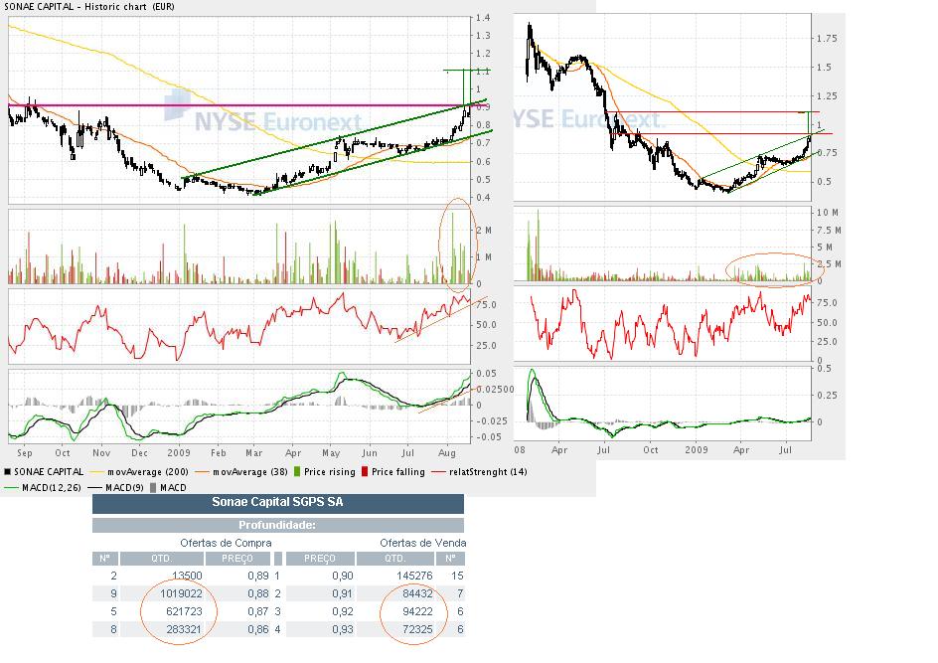The image size is (938, 663).
Task: Click the buy quantity cell 1019022
Action: pos(181,593)
